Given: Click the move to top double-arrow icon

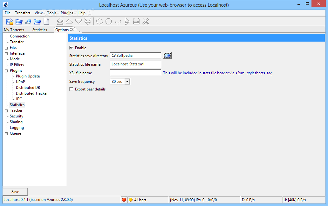Looking at the screenshot, I should click(x=60, y=21).
